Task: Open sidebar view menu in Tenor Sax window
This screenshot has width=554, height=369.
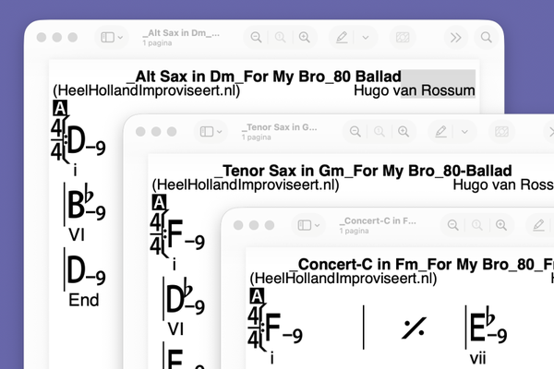Action: click(x=211, y=131)
